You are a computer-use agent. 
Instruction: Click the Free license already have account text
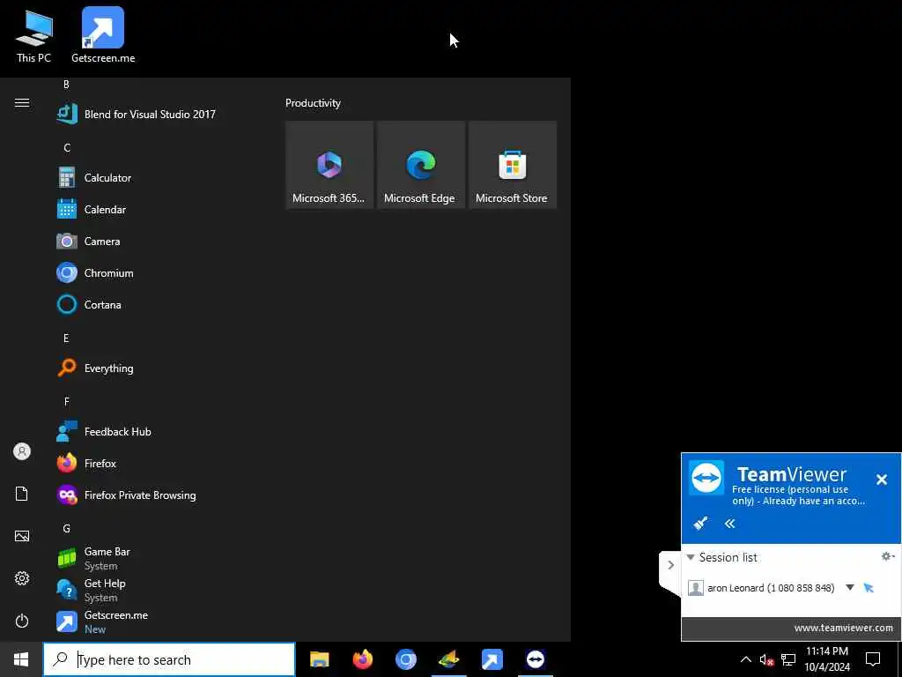pyautogui.click(x=798, y=495)
